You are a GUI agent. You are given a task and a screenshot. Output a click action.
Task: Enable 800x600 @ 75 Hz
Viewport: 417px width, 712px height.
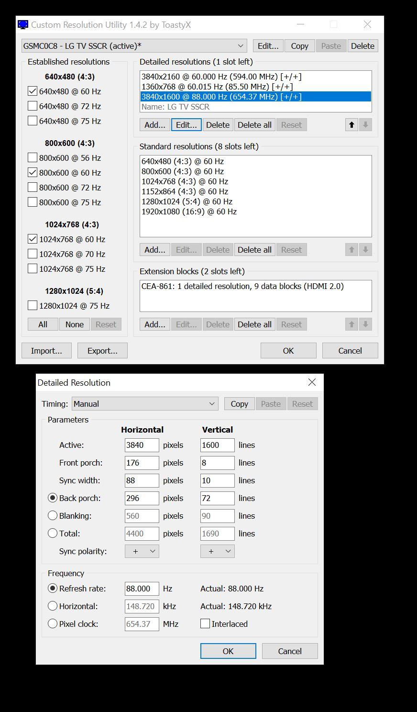coord(33,202)
